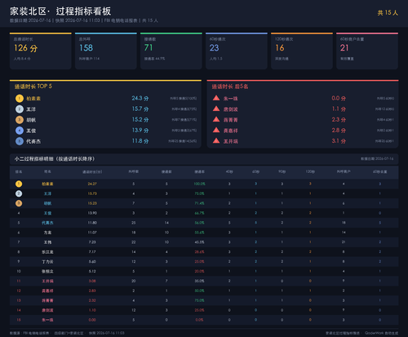Screen dimensions: 408x337
Task: Click the 共 15 人 label at top right
Action: point(388,12)
